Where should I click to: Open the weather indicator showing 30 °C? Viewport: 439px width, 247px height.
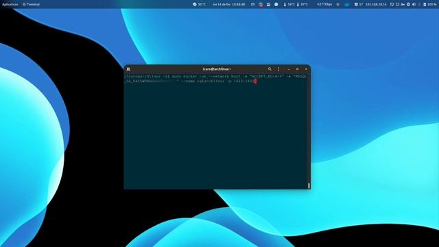coord(199,4)
